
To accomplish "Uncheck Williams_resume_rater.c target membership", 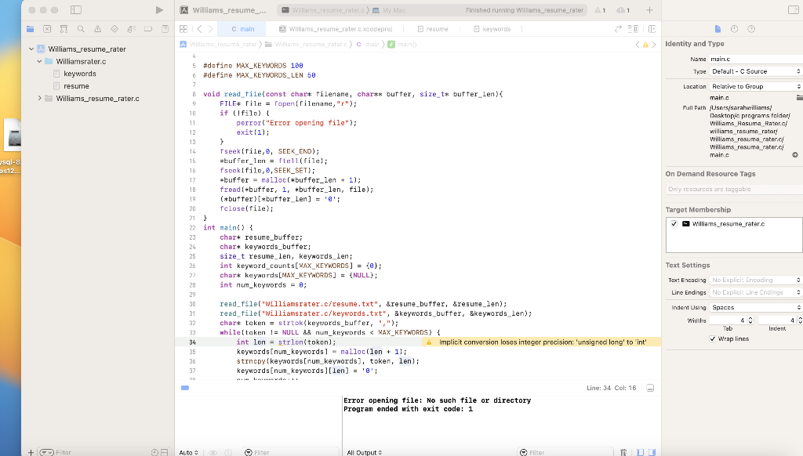I will 674,223.
